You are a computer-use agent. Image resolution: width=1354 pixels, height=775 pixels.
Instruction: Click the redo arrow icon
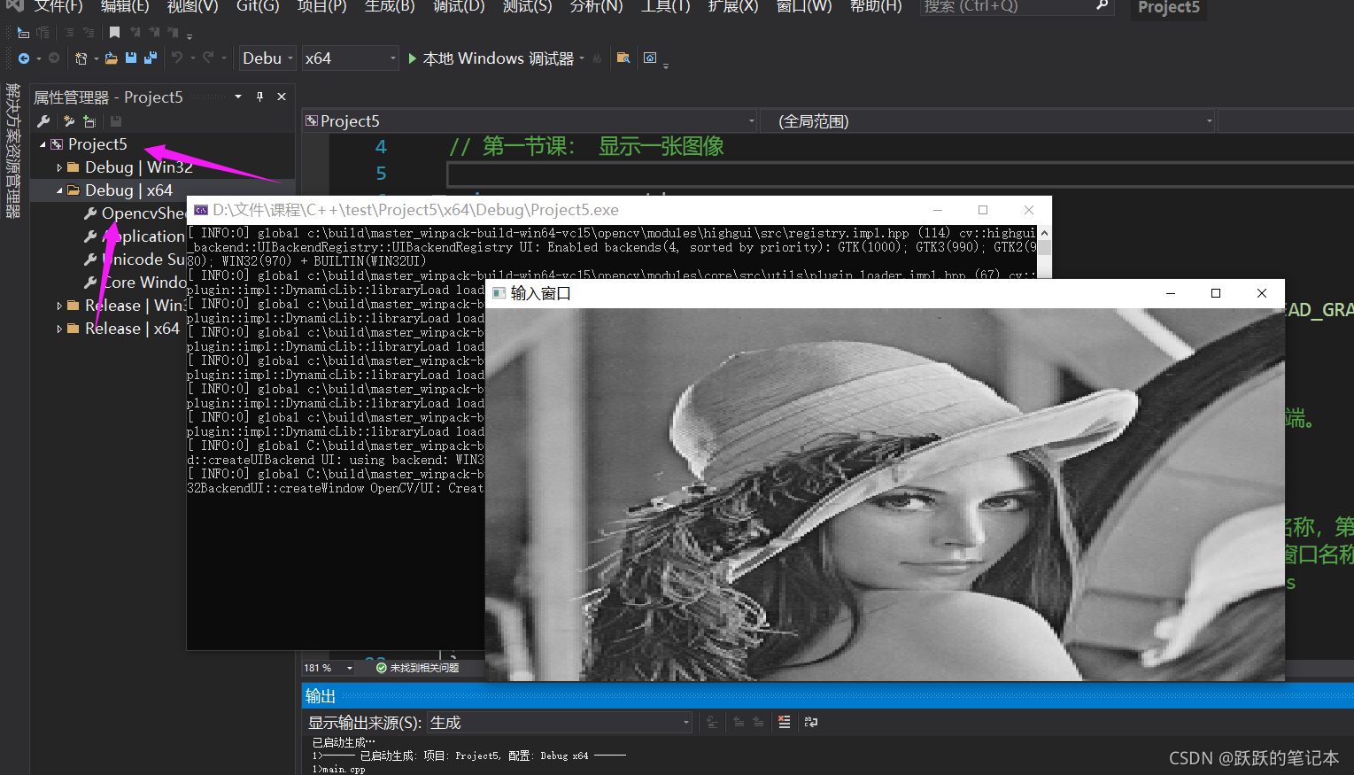[208, 58]
